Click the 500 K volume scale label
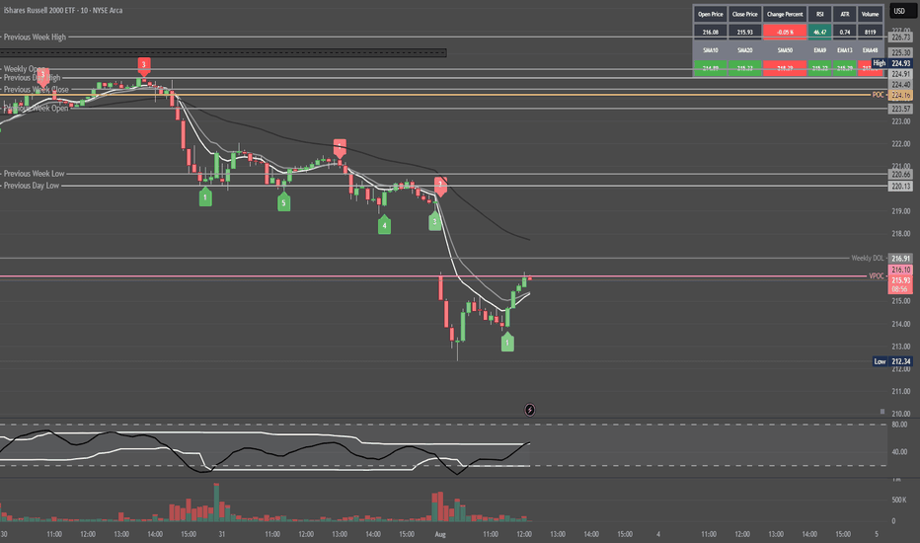920x543 pixels. (899, 500)
